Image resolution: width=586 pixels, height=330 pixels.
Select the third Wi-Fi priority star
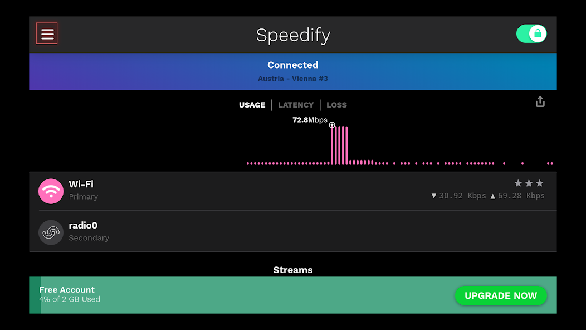pos(539,183)
